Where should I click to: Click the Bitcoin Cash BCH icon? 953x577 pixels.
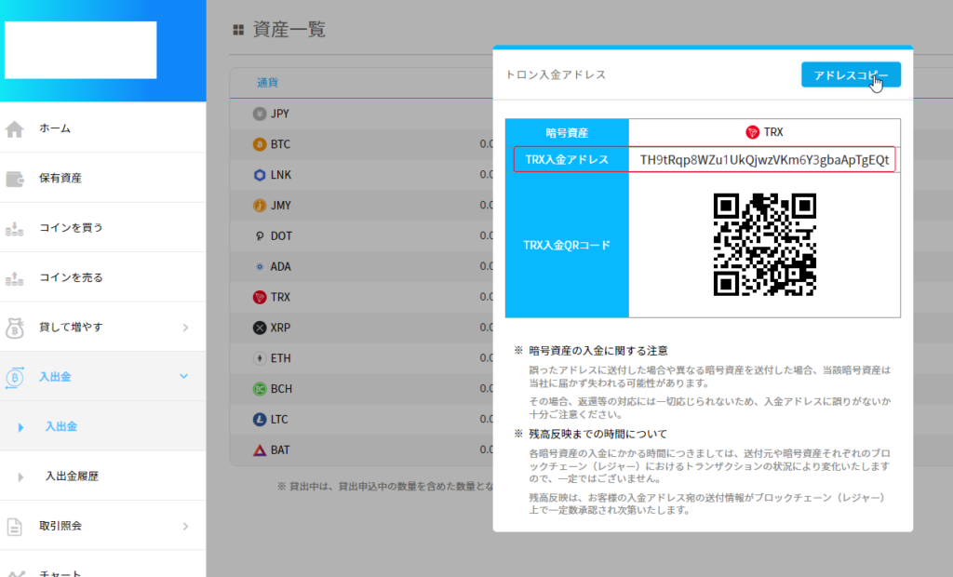tap(260, 389)
